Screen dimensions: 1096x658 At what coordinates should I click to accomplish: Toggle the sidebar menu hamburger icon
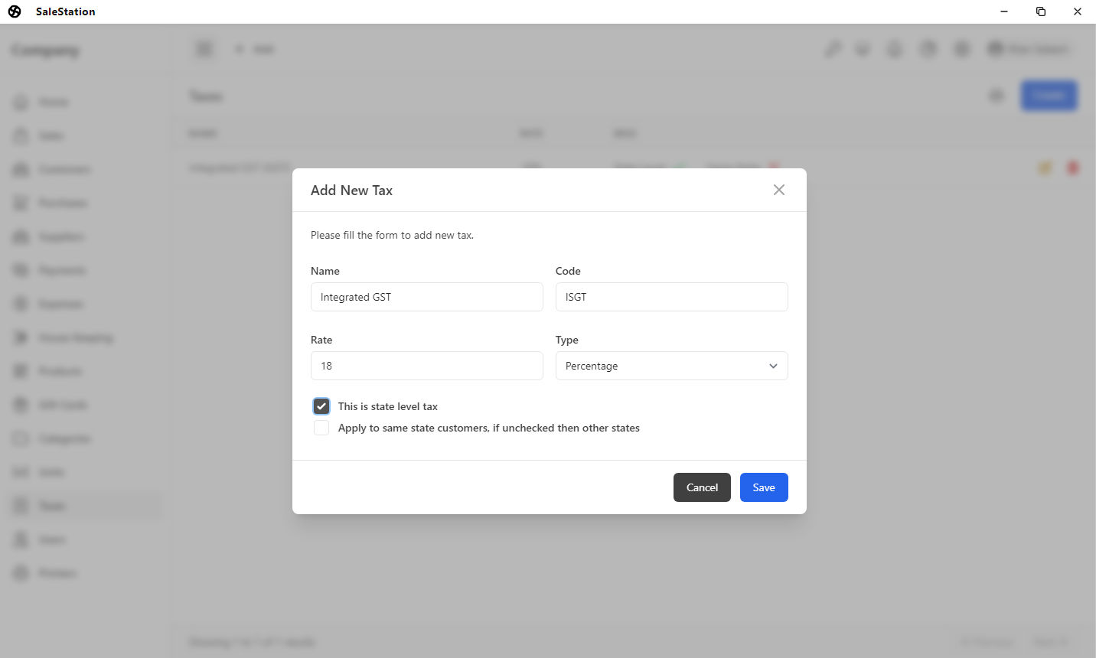[x=204, y=50]
